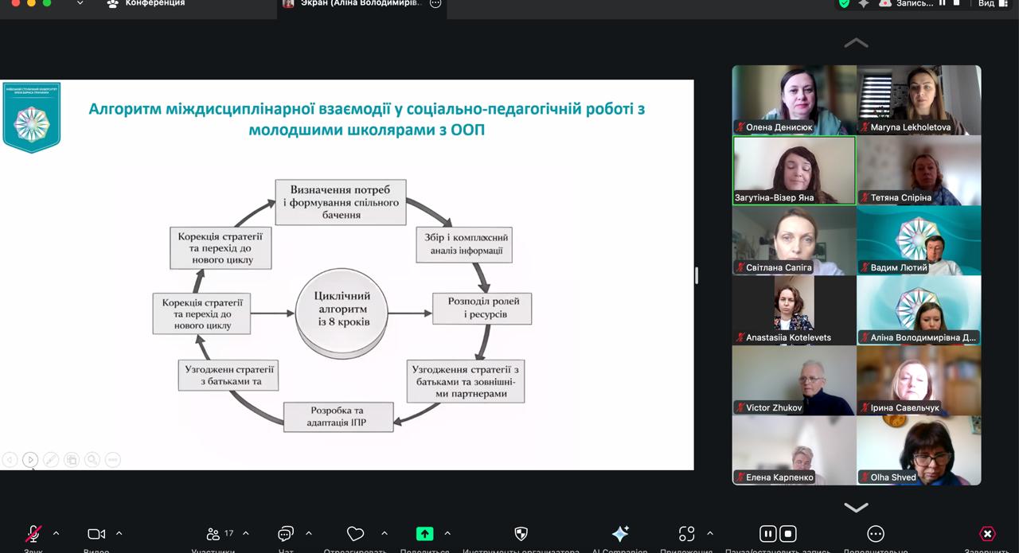Open video settings chevron arrow
Screen dimensions: 1019x553
[x=119, y=534]
